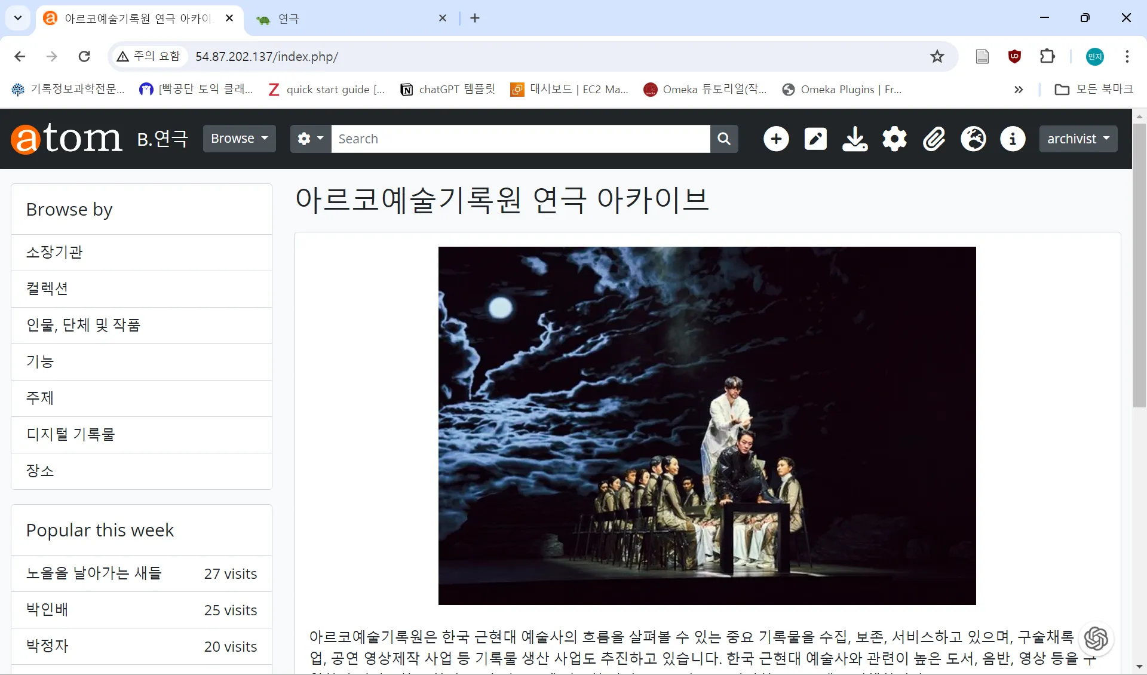1147x675 pixels.
Task: Open the Manage pencil icon menu
Action: click(815, 139)
